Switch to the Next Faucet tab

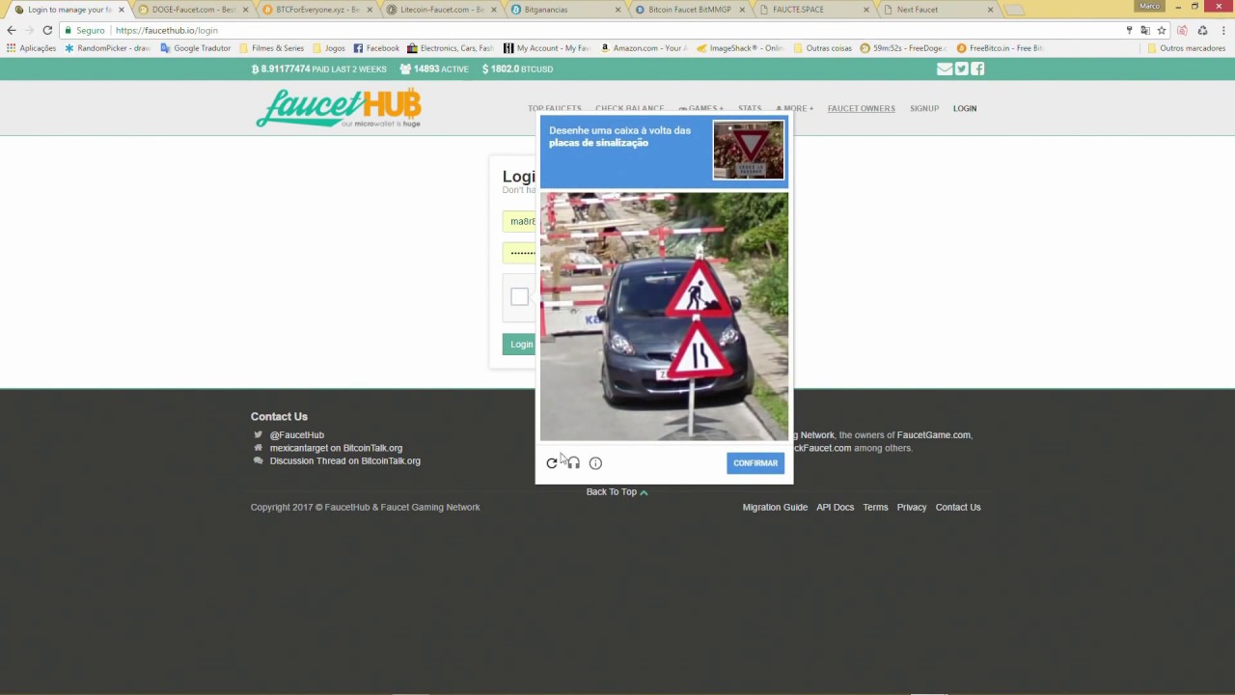pyautogui.click(x=936, y=10)
